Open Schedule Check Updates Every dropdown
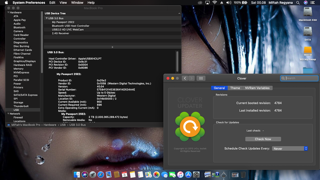The height and width of the screenshot is (180, 320). (x=290, y=149)
